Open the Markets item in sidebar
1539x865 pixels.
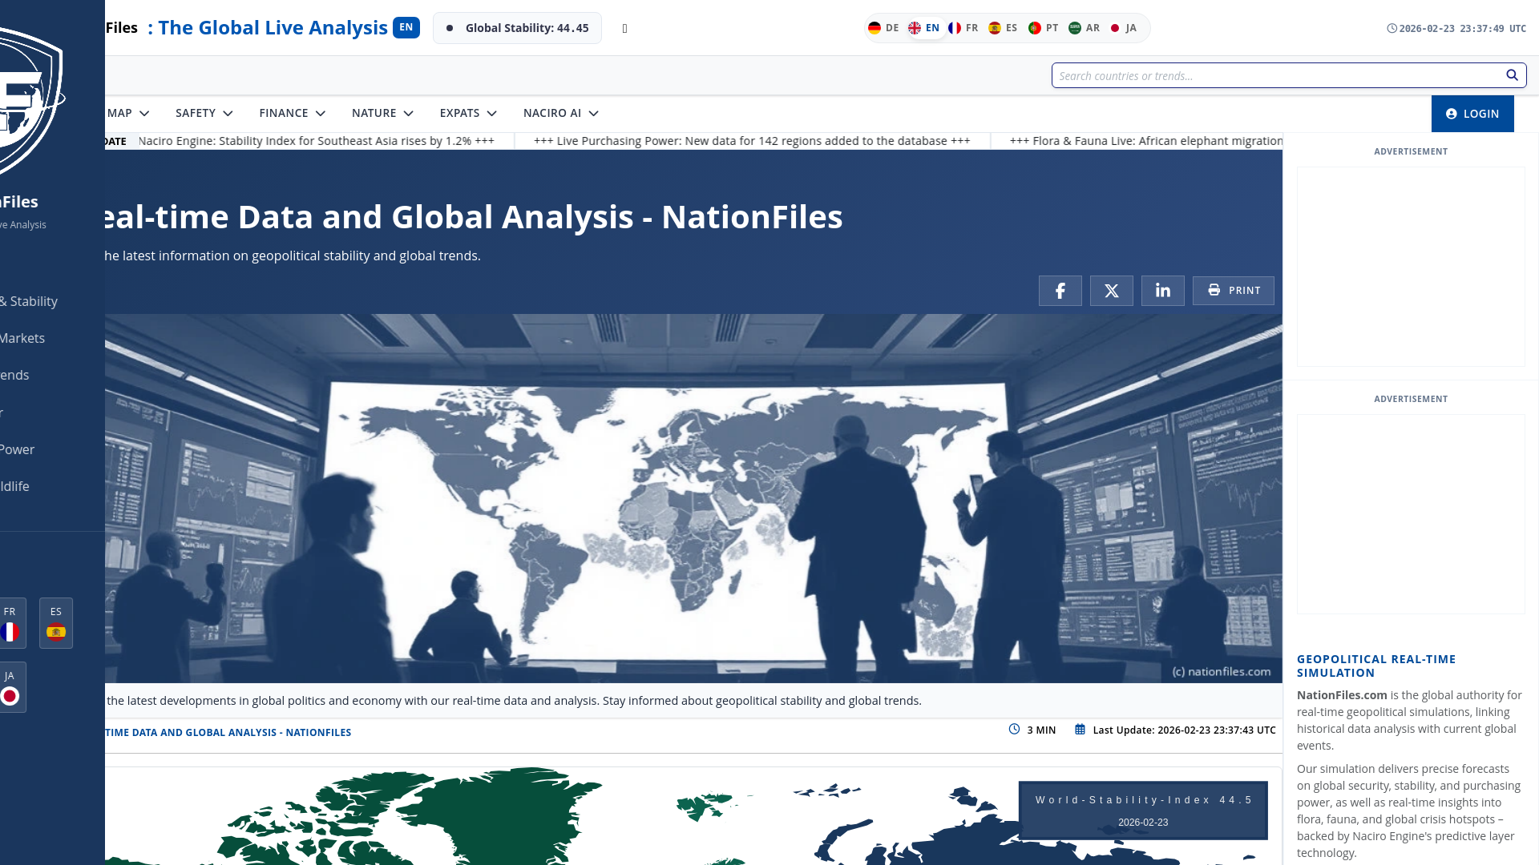point(22,338)
